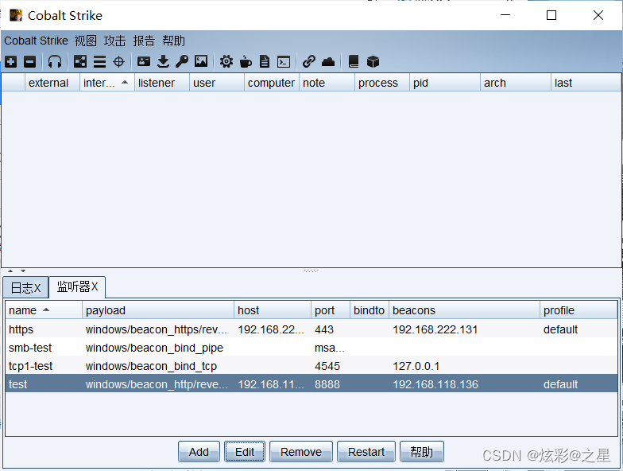Viewport: 623px width, 471px height.
Task: Open credentials with the key icon
Action: click(x=182, y=61)
